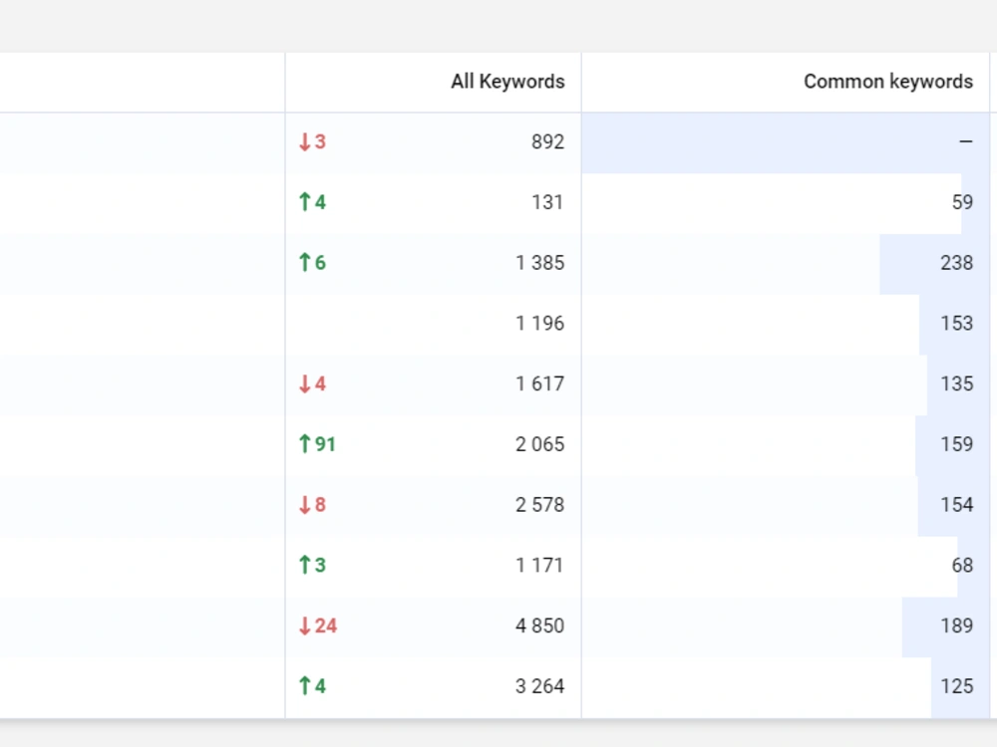
Task: Click the All Keywords value 2 578
Action: click(x=539, y=504)
